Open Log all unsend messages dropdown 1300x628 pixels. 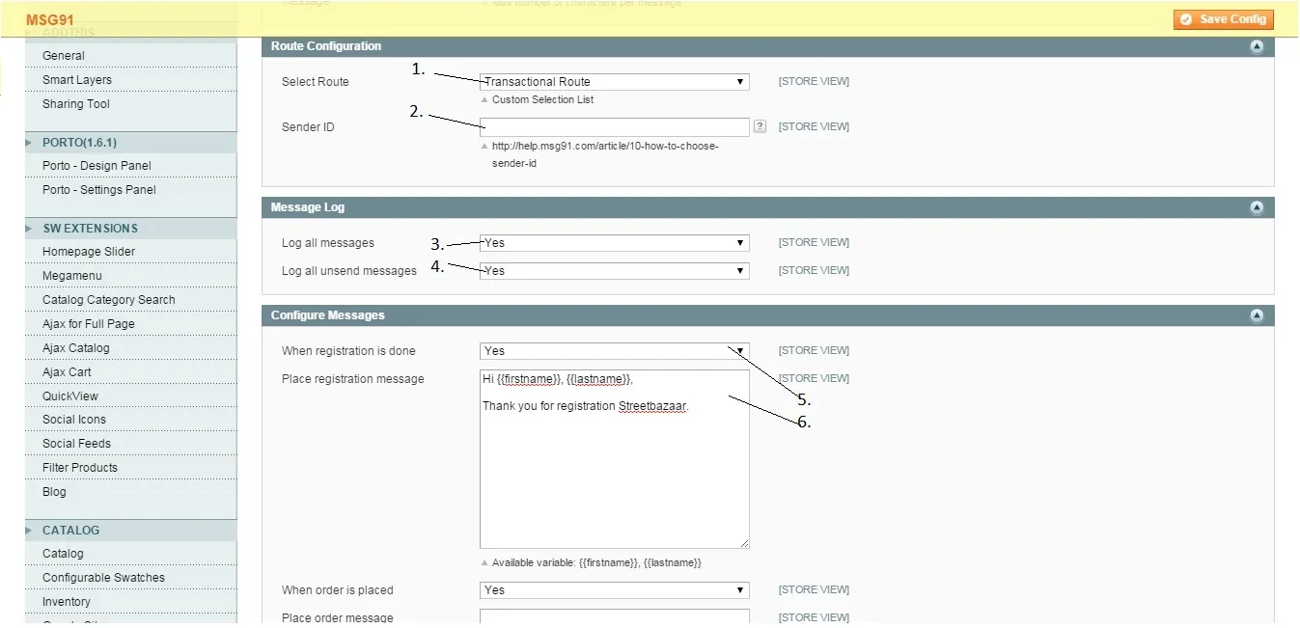pyautogui.click(x=615, y=271)
